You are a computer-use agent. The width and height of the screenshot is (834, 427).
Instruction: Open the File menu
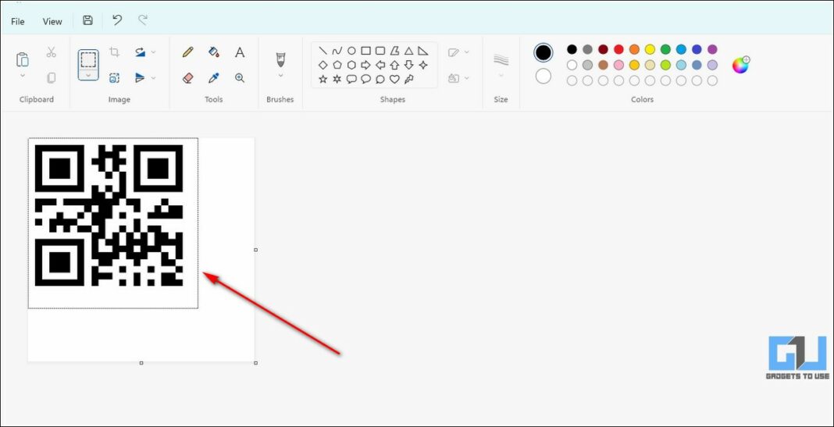coord(18,21)
